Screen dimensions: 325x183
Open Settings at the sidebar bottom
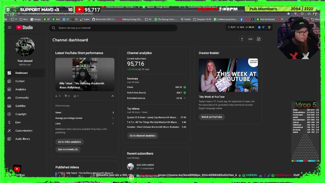20,175
